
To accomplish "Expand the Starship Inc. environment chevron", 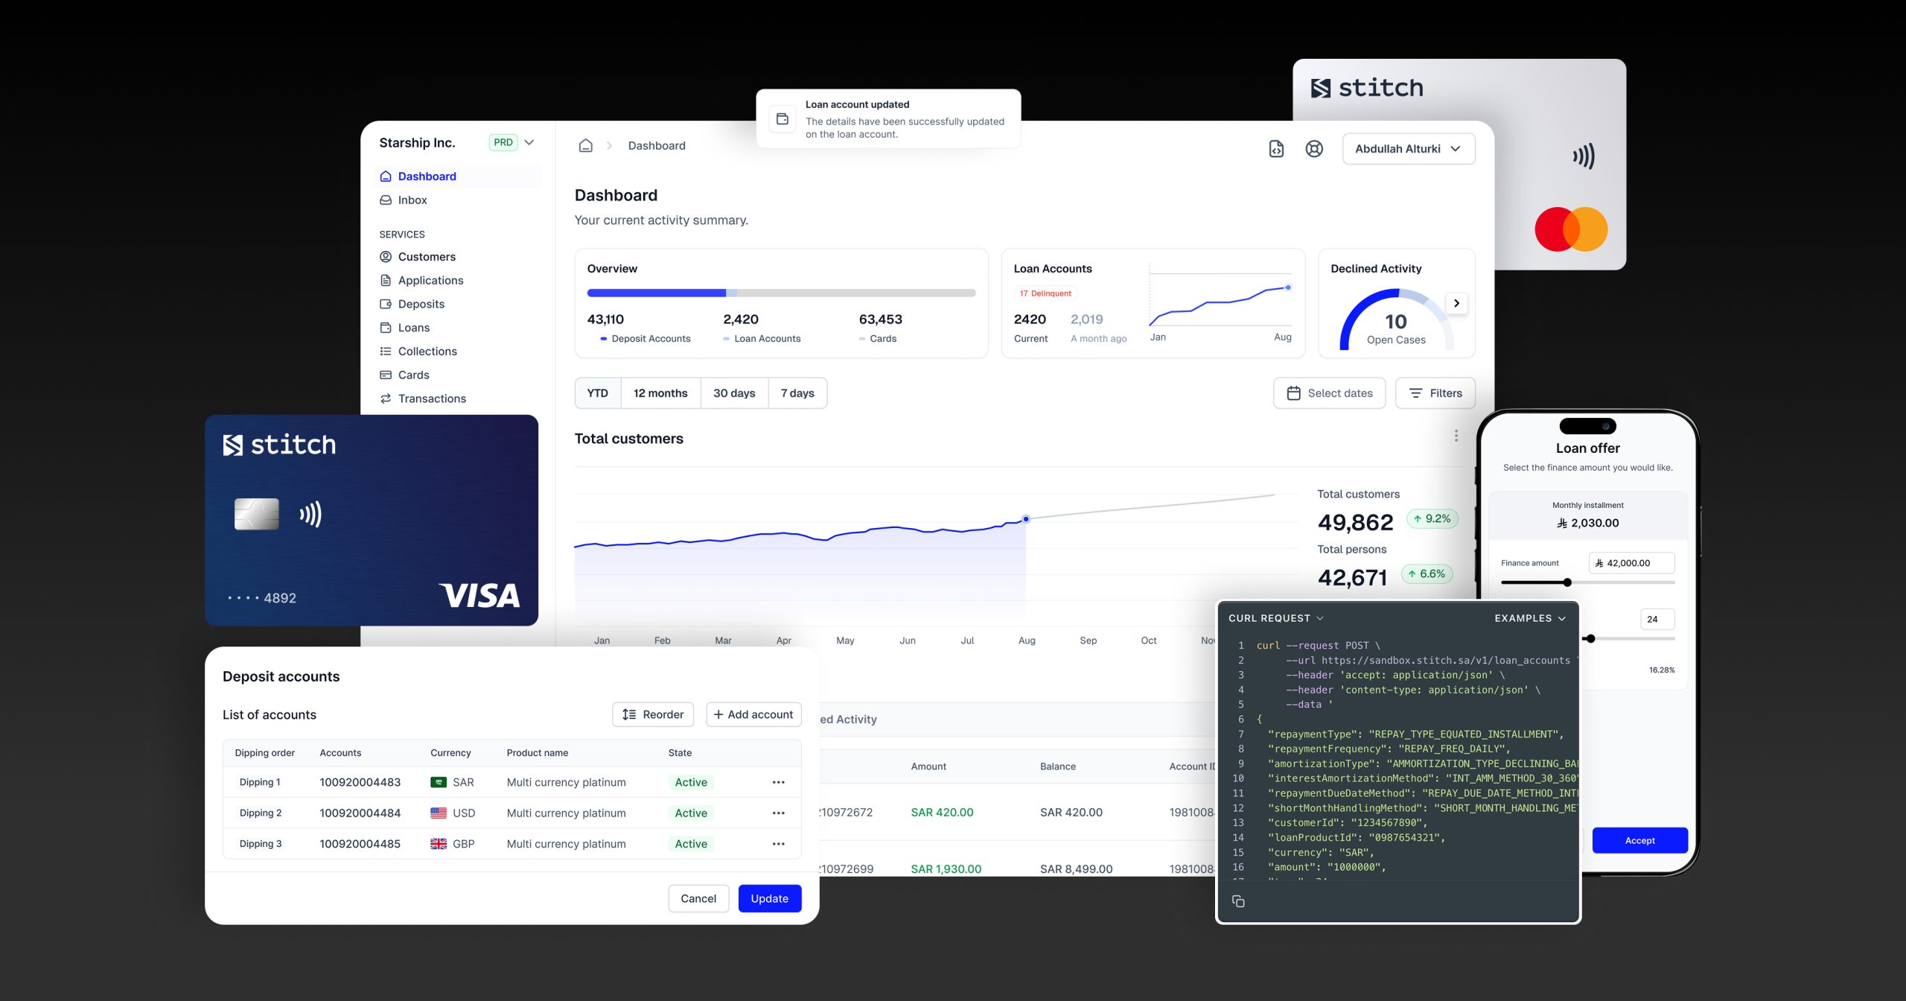I will [529, 142].
